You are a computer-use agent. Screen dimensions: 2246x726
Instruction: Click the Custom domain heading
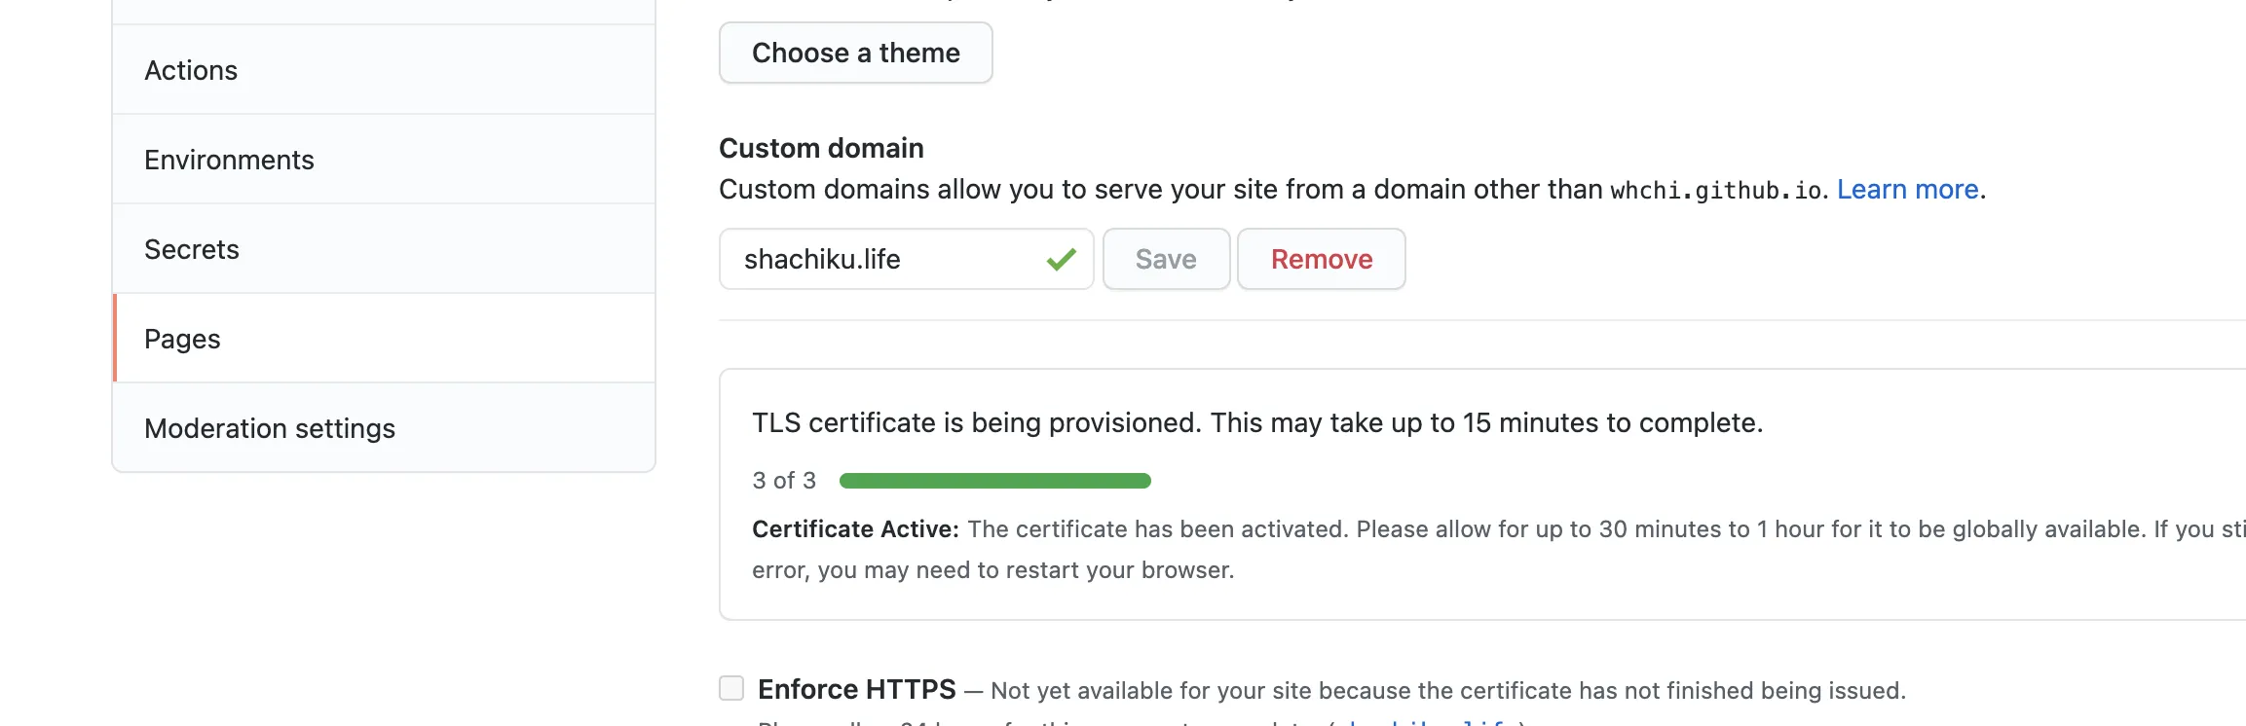click(x=821, y=148)
